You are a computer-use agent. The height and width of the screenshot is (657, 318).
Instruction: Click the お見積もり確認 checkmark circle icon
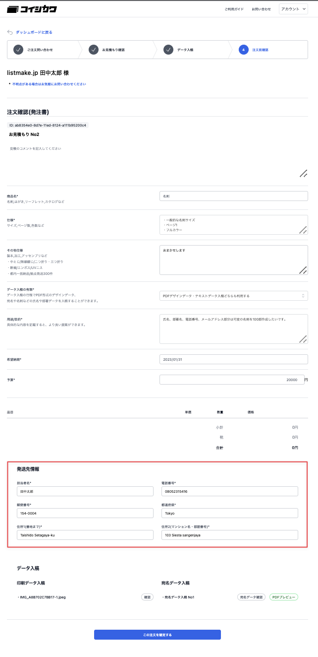(x=94, y=50)
